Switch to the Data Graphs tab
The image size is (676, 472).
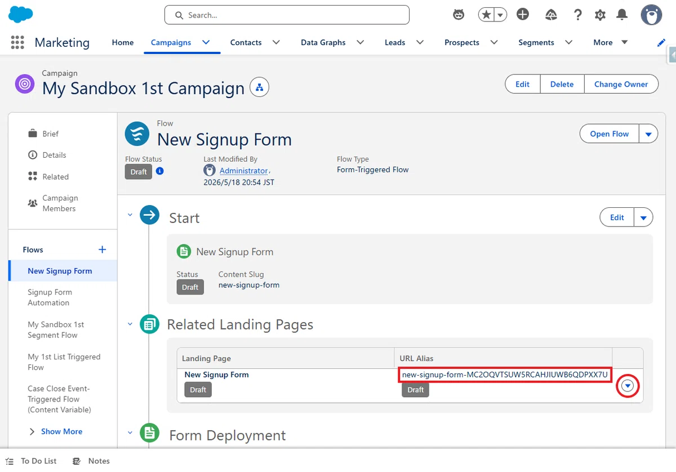(x=323, y=42)
